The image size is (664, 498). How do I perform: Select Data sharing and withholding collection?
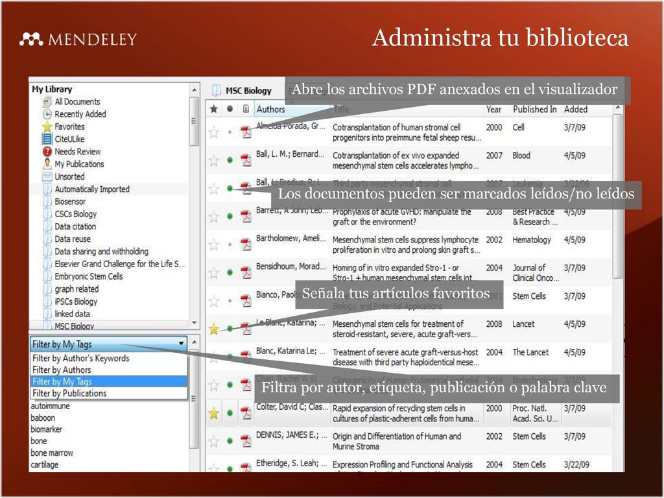[102, 251]
